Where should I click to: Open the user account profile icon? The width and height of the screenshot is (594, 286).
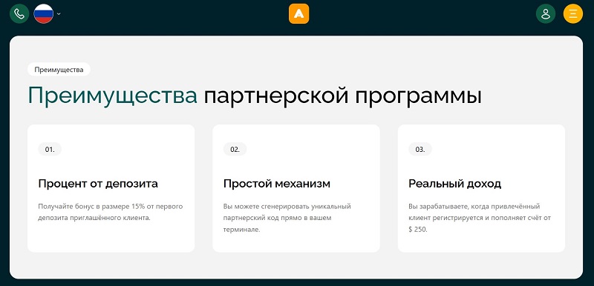click(x=546, y=13)
